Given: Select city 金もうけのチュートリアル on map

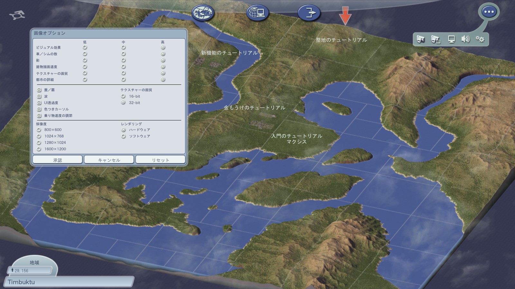Looking at the screenshot, I should tap(254, 108).
